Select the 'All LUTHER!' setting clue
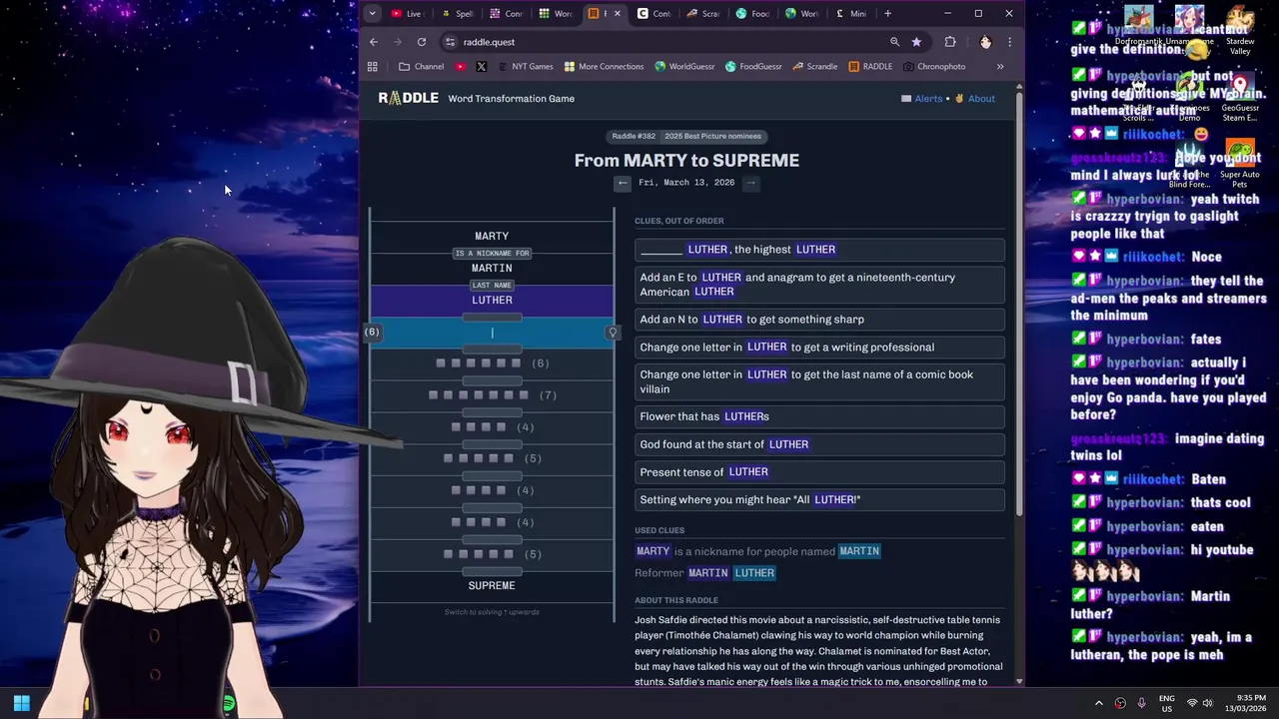 819,499
